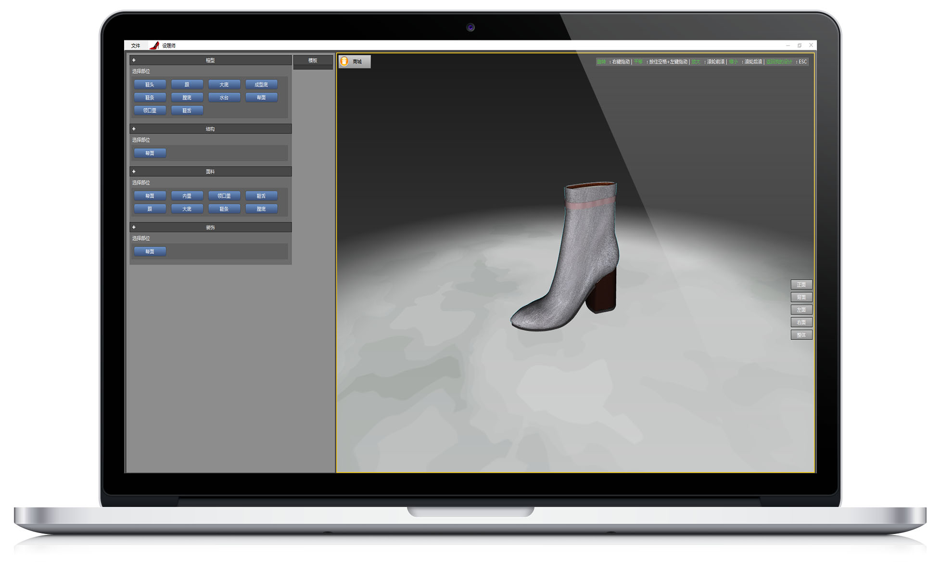Click the red high-heel app logo

(x=154, y=45)
